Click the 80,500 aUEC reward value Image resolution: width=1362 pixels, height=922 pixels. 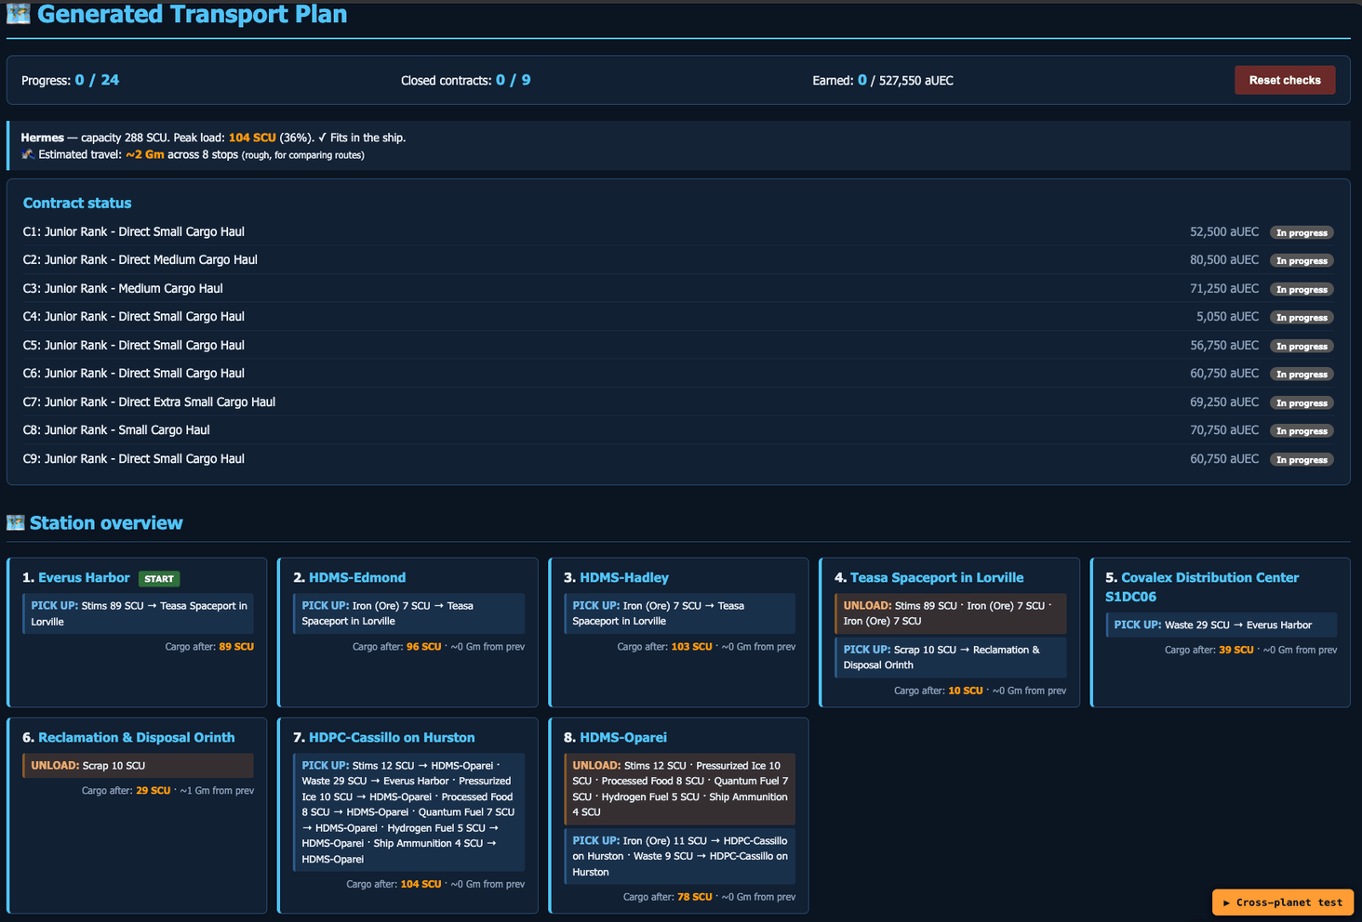[x=1224, y=260]
